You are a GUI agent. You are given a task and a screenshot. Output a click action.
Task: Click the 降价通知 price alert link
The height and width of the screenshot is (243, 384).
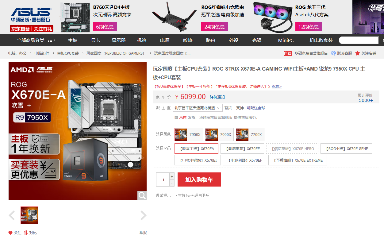point(217,97)
